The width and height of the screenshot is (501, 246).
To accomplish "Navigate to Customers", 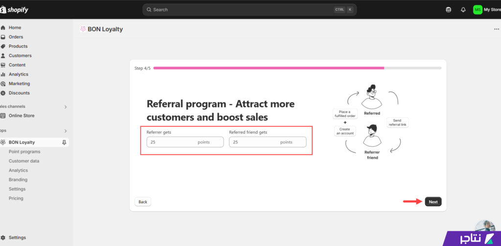I will (x=20, y=56).
